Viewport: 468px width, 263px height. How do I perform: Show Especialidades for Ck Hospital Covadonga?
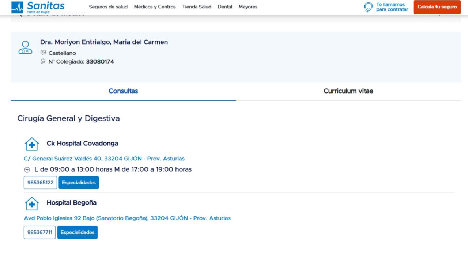click(79, 183)
